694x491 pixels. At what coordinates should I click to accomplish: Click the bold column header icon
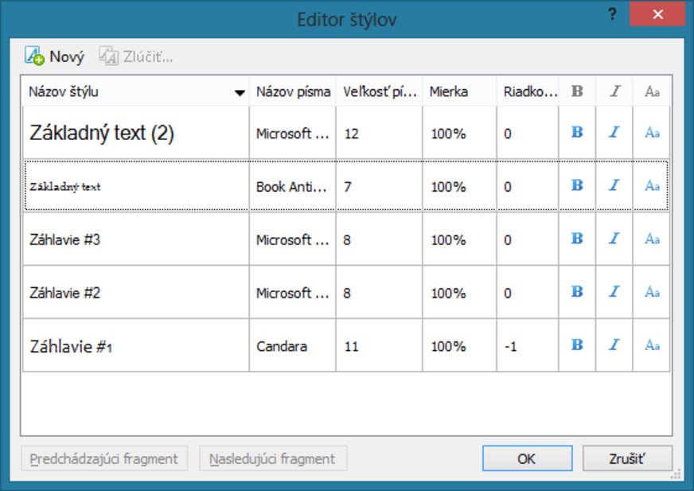[577, 92]
